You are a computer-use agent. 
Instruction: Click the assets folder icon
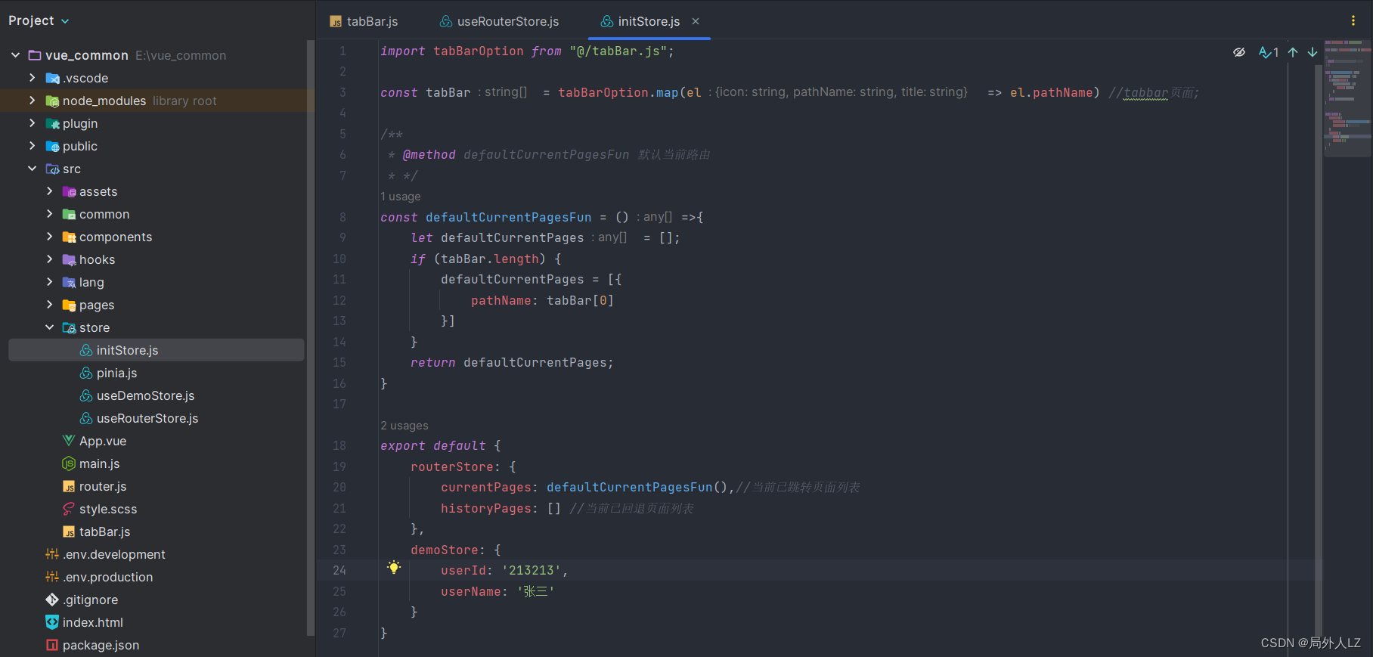coord(69,191)
